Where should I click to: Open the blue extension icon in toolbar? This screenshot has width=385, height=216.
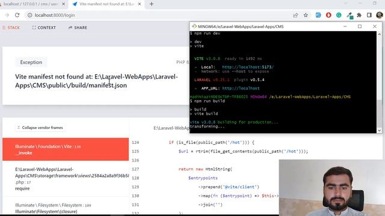318,15
